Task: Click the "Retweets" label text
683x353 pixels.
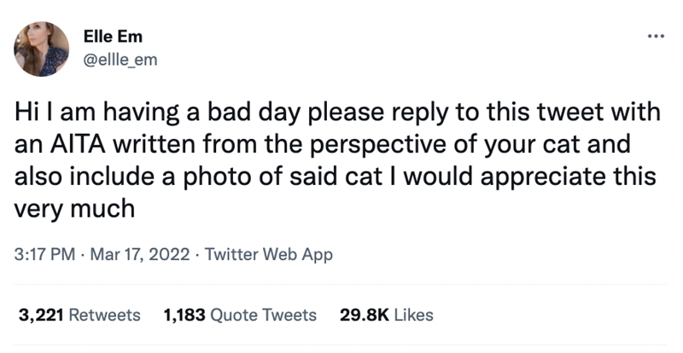Action: coord(103,315)
